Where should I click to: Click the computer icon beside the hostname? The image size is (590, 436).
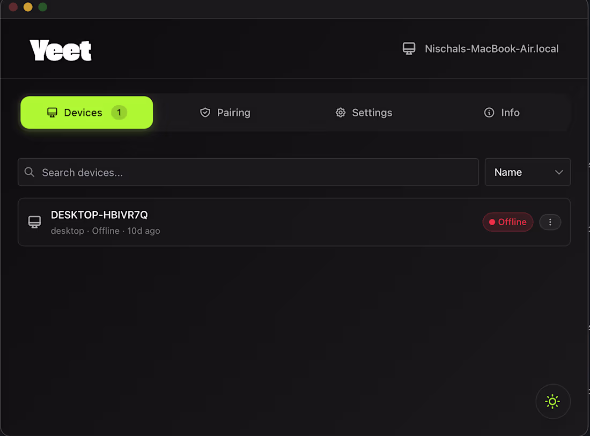click(409, 49)
